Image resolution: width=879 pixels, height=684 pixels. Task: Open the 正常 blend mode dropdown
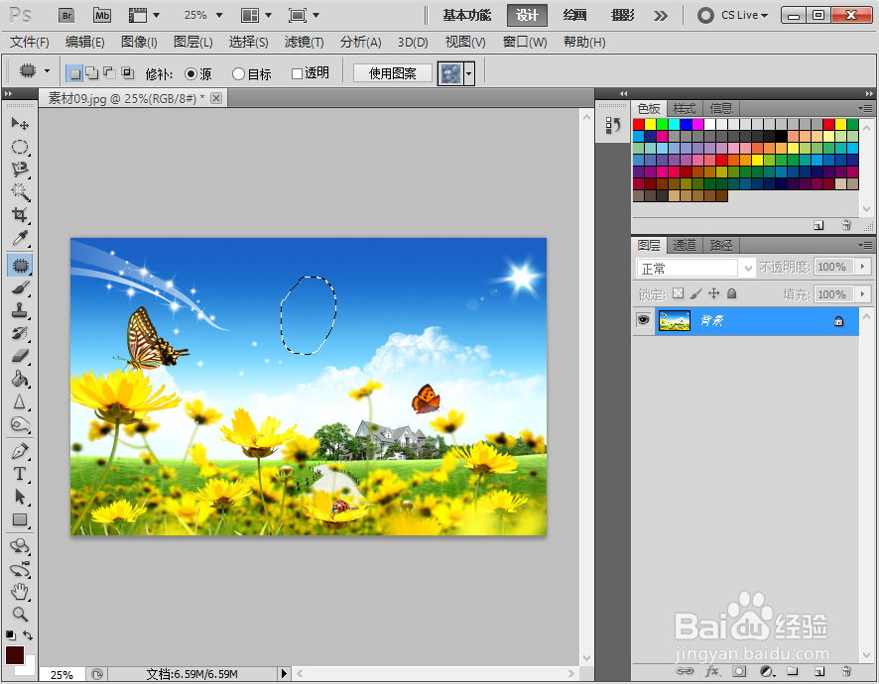click(x=749, y=267)
